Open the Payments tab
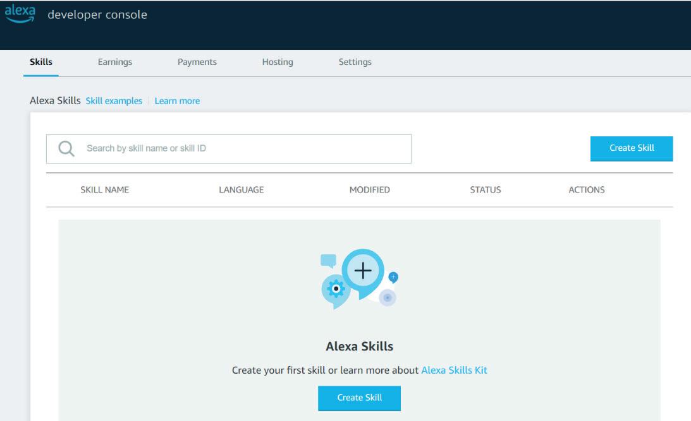The image size is (691, 421). 197,62
